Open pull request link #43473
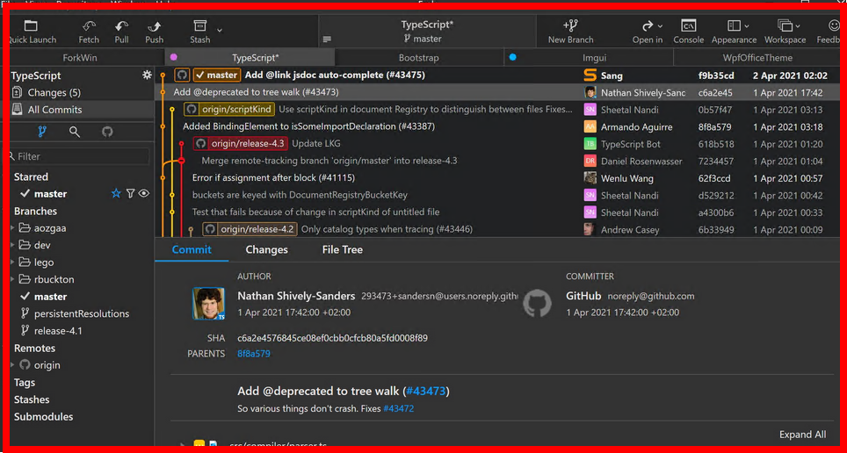847x453 pixels. (x=426, y=391)
